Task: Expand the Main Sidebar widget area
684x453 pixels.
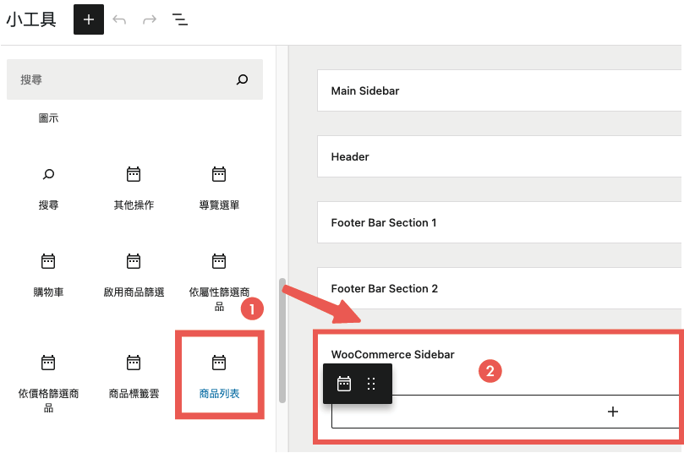Action: [x=499, y=90]
